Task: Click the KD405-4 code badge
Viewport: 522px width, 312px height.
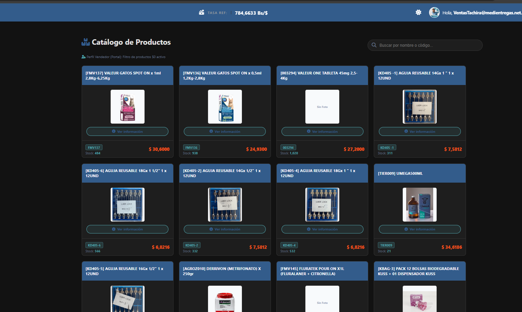Action: 289,245
